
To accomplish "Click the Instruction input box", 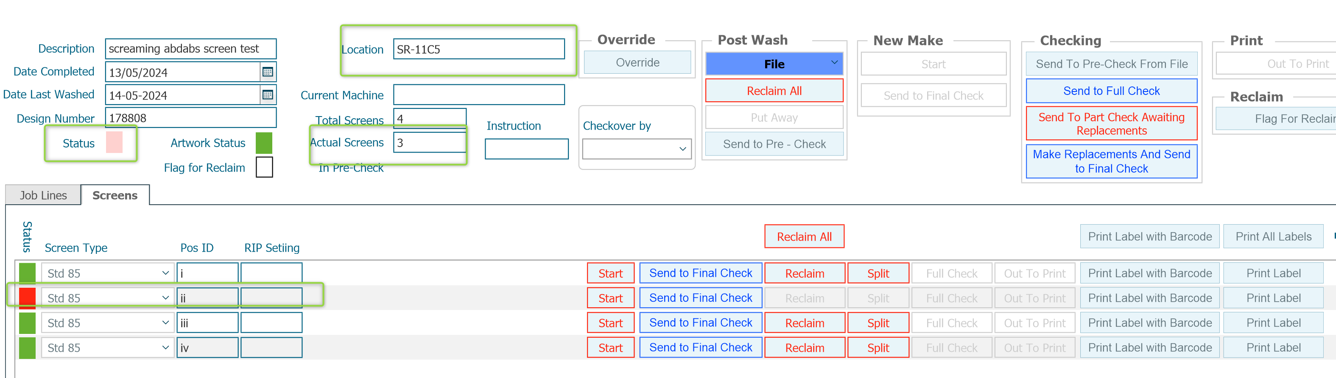I will pyautogui.click(x=526, y=149).
